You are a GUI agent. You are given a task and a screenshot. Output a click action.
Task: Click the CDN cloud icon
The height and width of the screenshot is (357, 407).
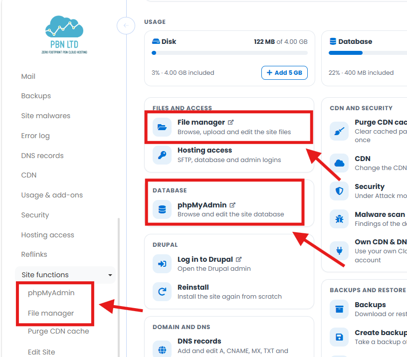pos(339,163)
